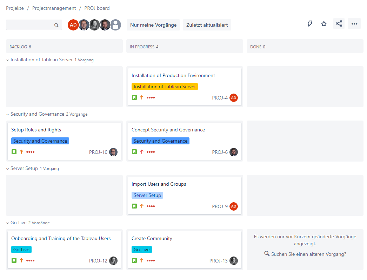Click the story type icon on Concept Security and Governance
Image resolution: width=367 pixels, height=280 pixels.
click(x=134, y=152)
